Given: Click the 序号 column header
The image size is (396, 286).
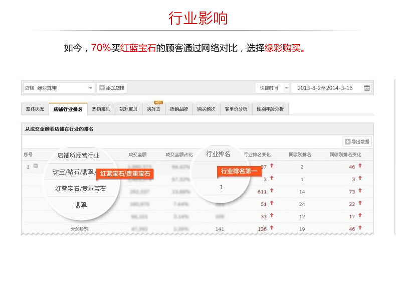Looking at the screenshot, I should [28, 155].
